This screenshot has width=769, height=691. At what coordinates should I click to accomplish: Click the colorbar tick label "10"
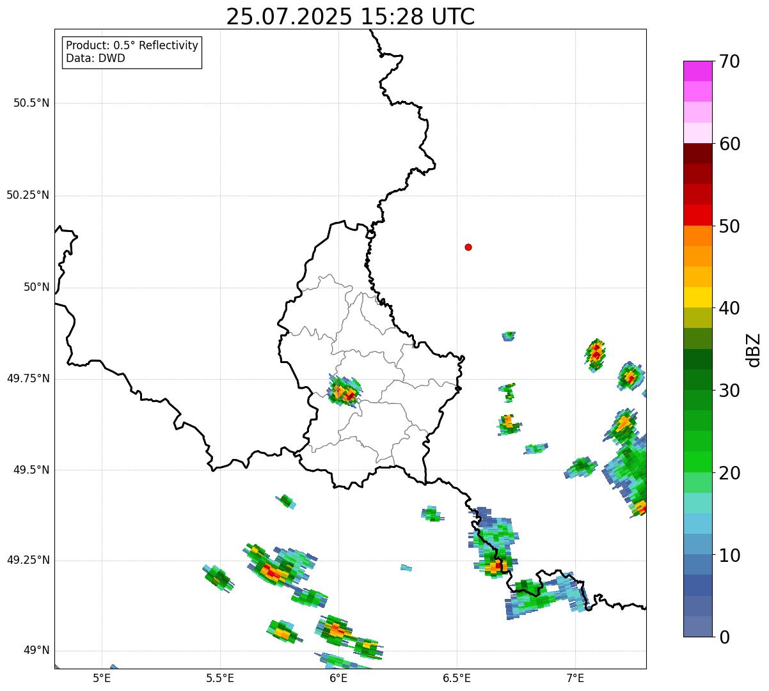[x=729, y=555]
